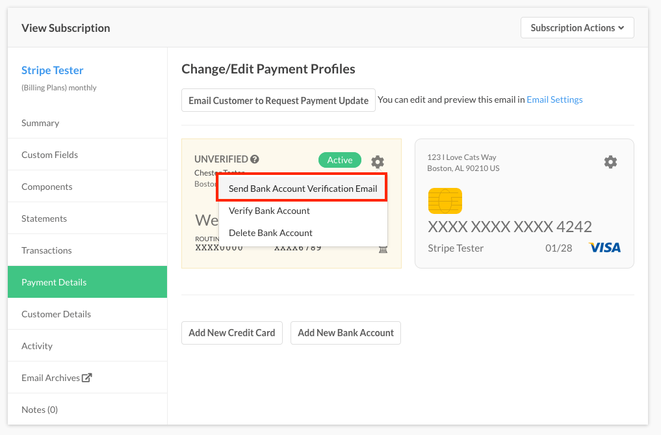Click Add New Bank Account button
This screenshot has height=435, width=661.
pyautogui.click(x=346, y=332)
